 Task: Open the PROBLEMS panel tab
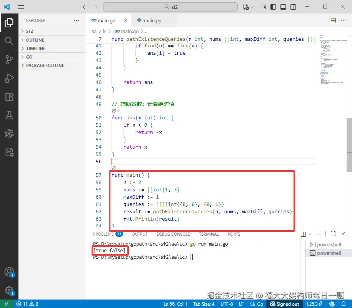[108, 234]
